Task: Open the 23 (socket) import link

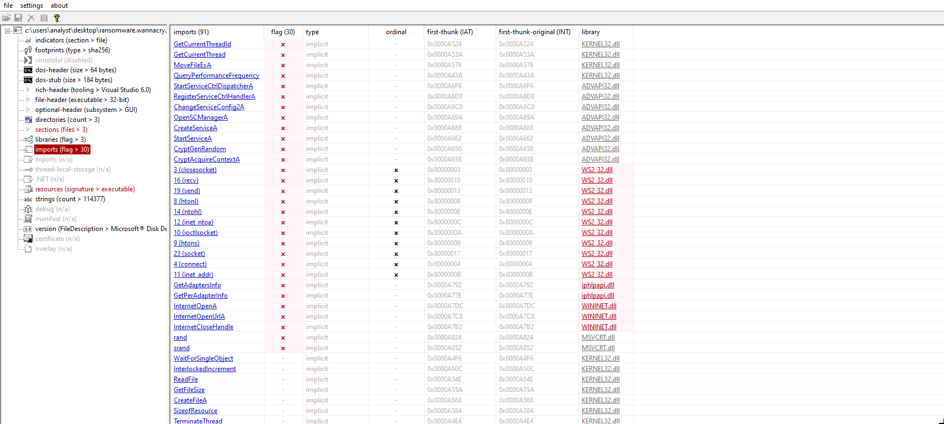Action: click(189, 254)
